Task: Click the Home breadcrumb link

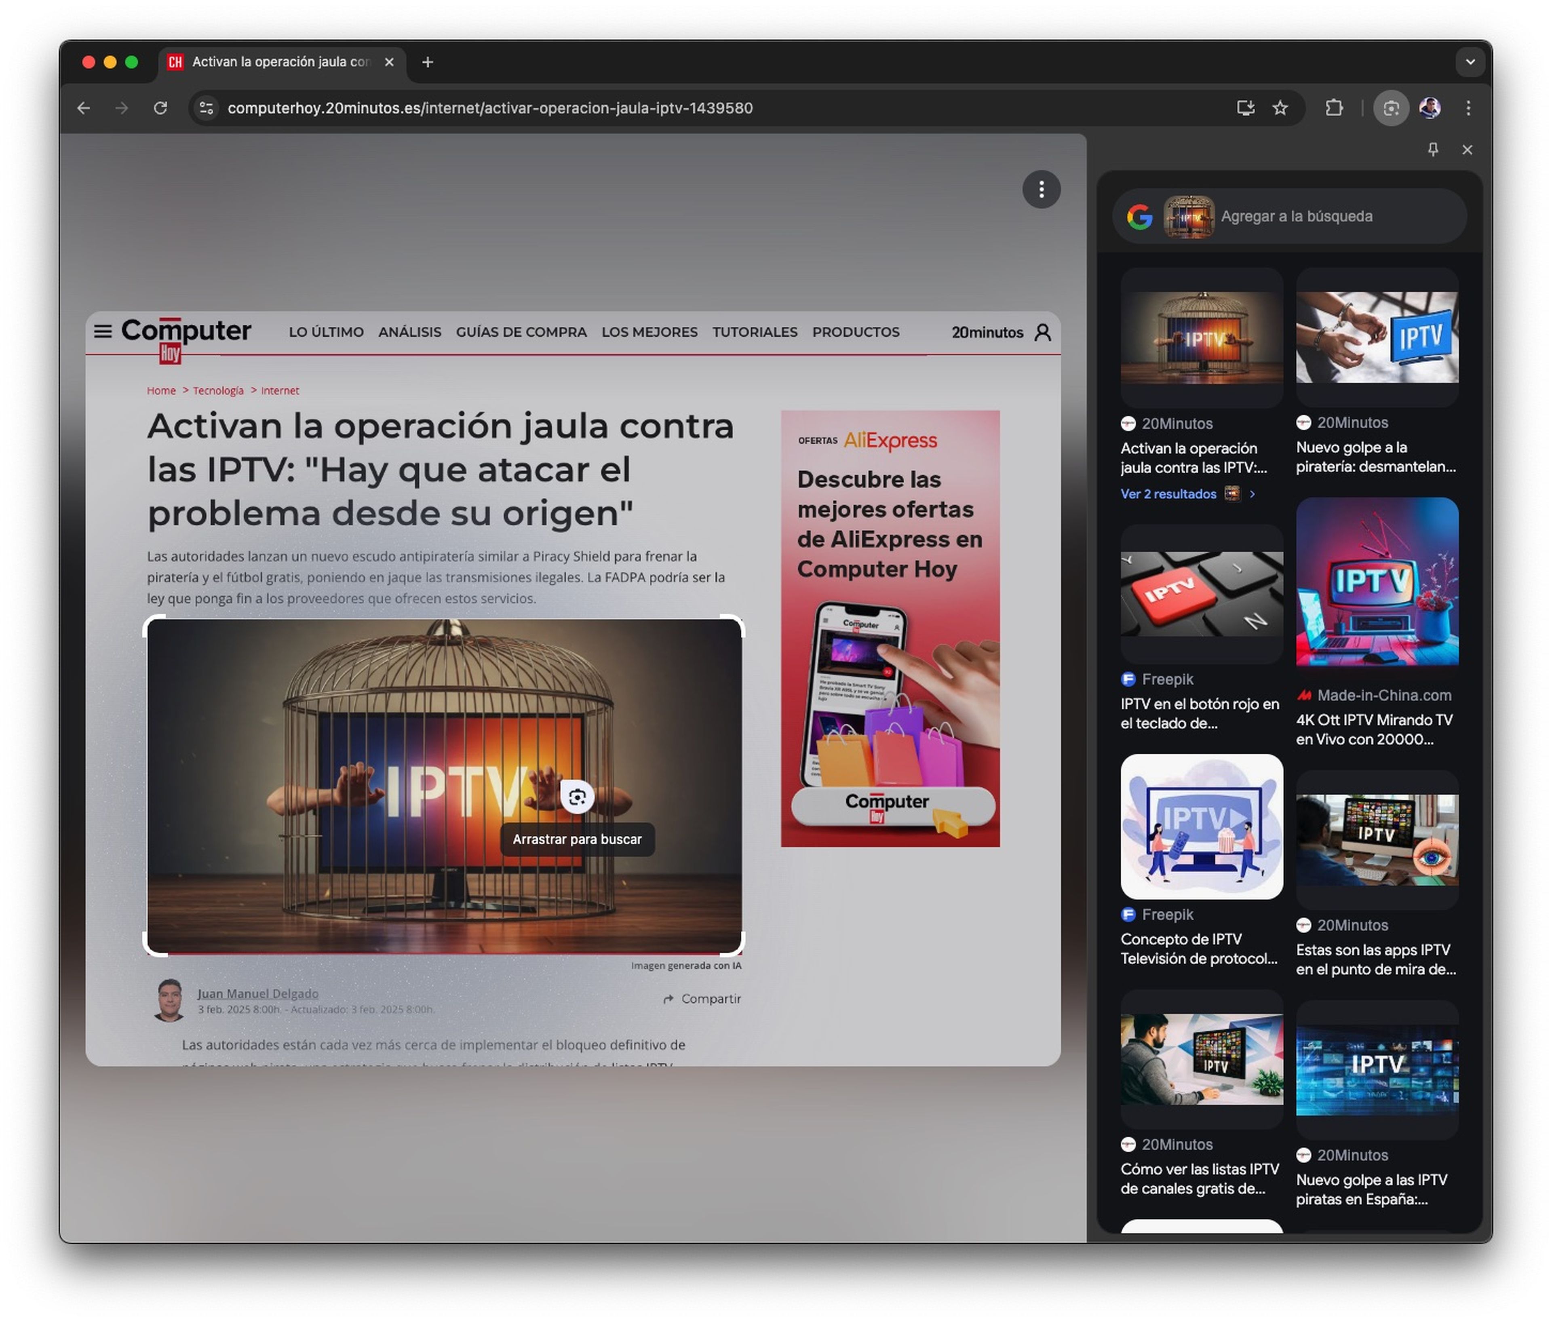Action: tap(161, 391)
